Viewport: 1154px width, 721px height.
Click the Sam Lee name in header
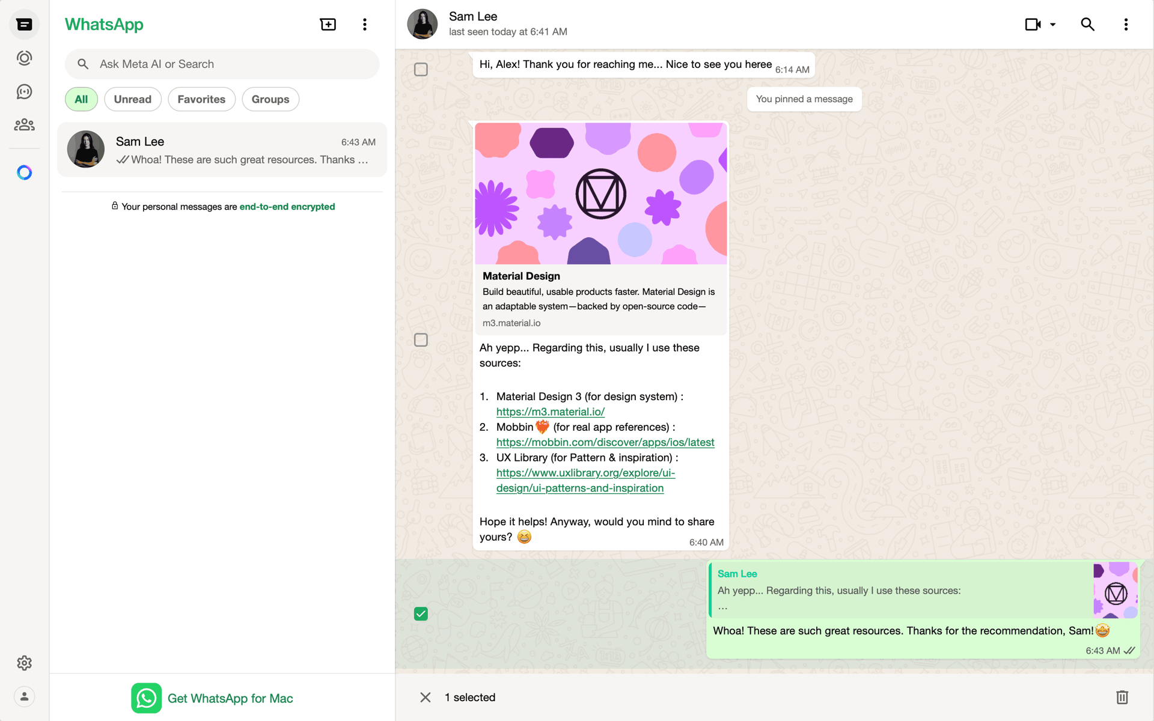coord(473,16)
